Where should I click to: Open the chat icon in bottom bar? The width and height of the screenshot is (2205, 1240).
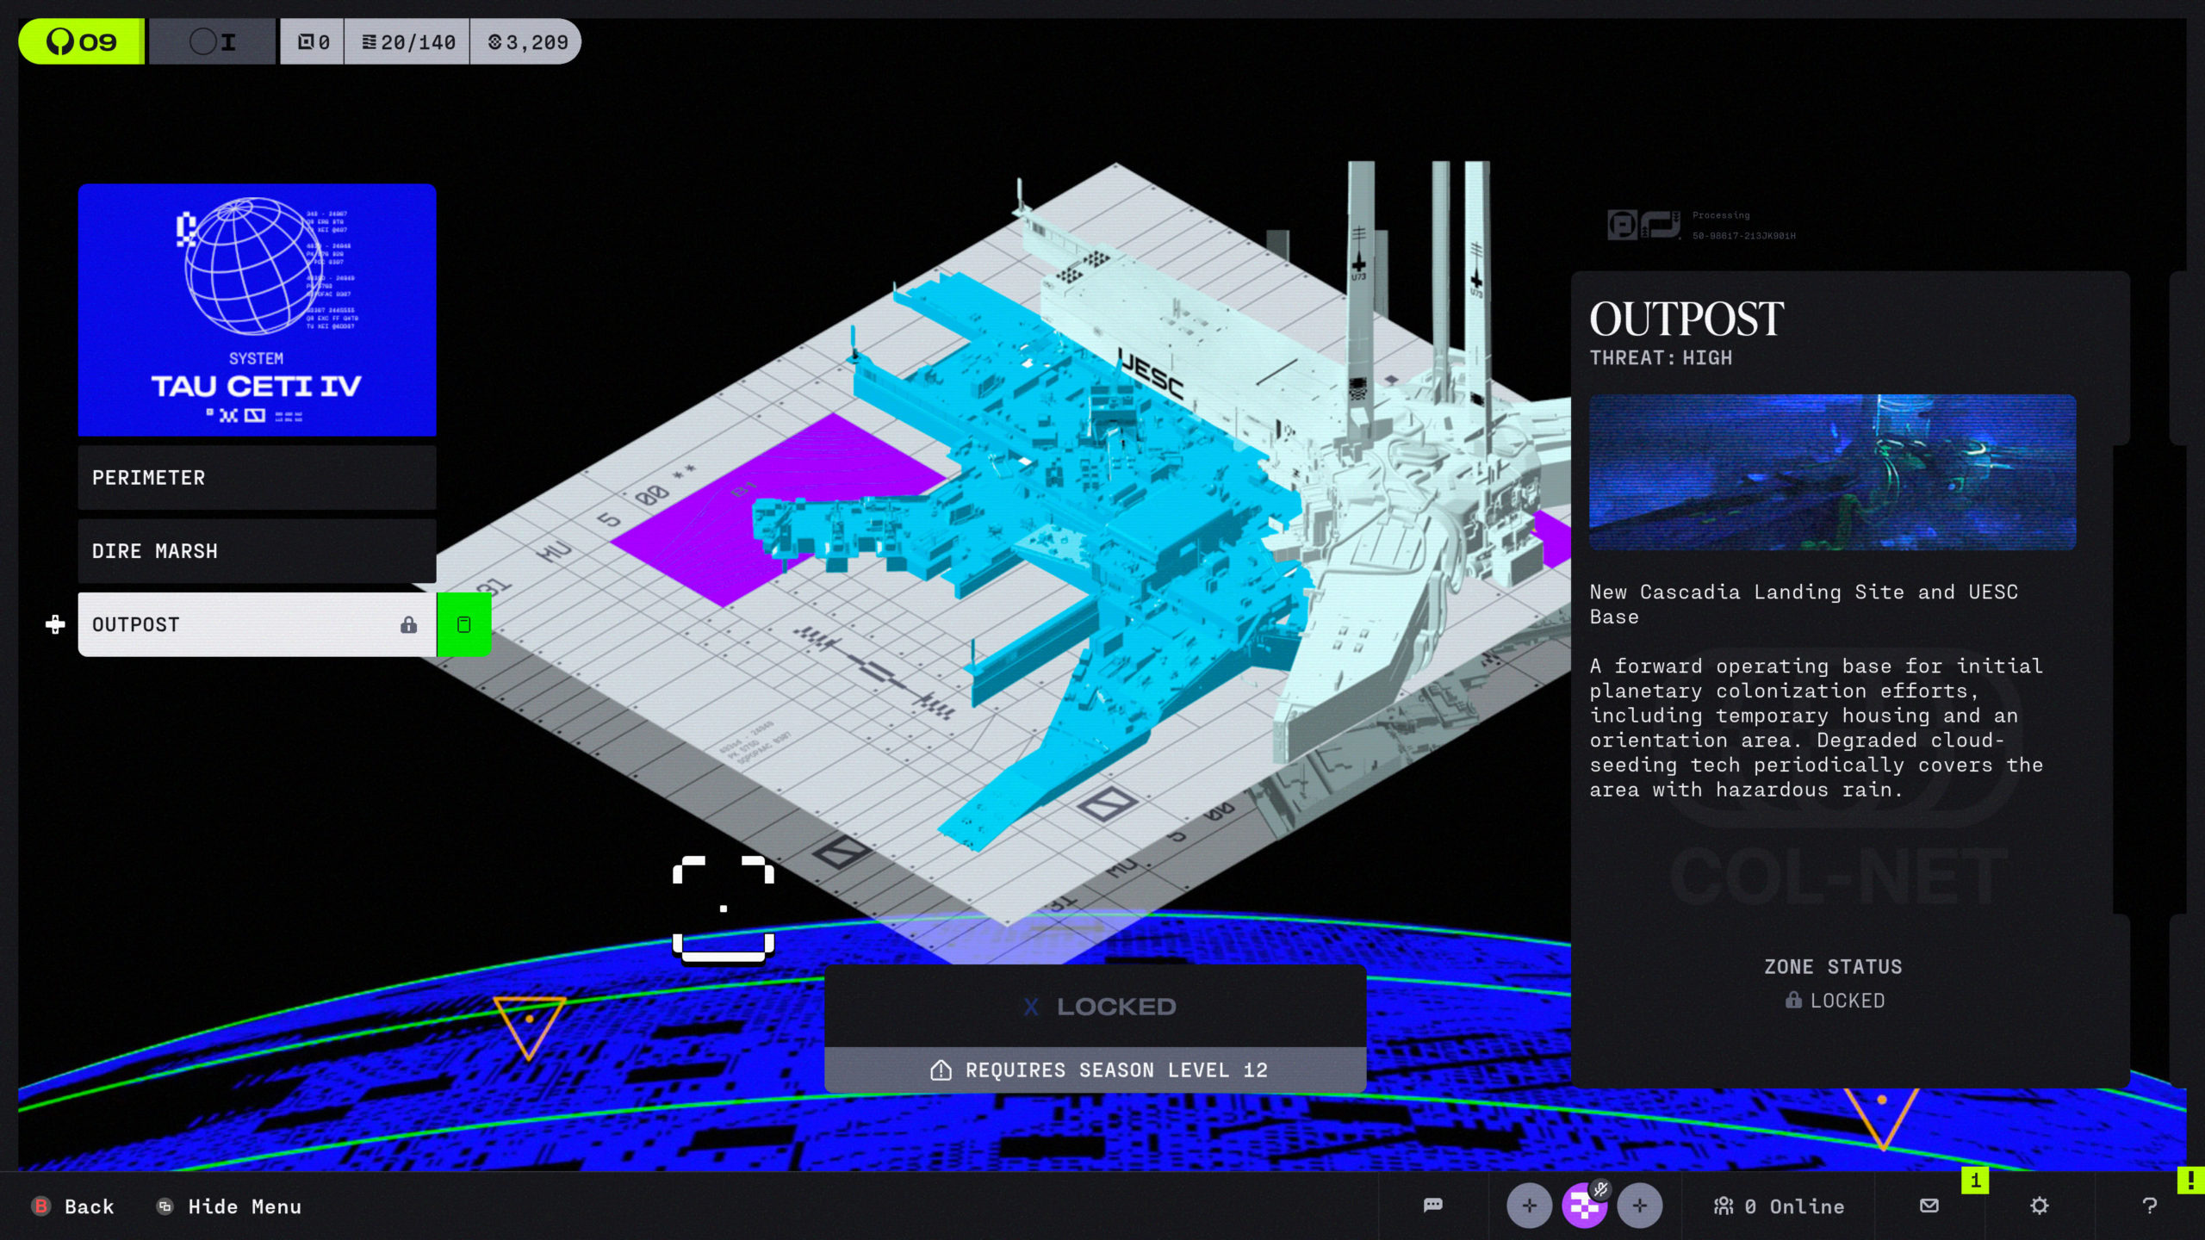[x=1433, y=1205]
